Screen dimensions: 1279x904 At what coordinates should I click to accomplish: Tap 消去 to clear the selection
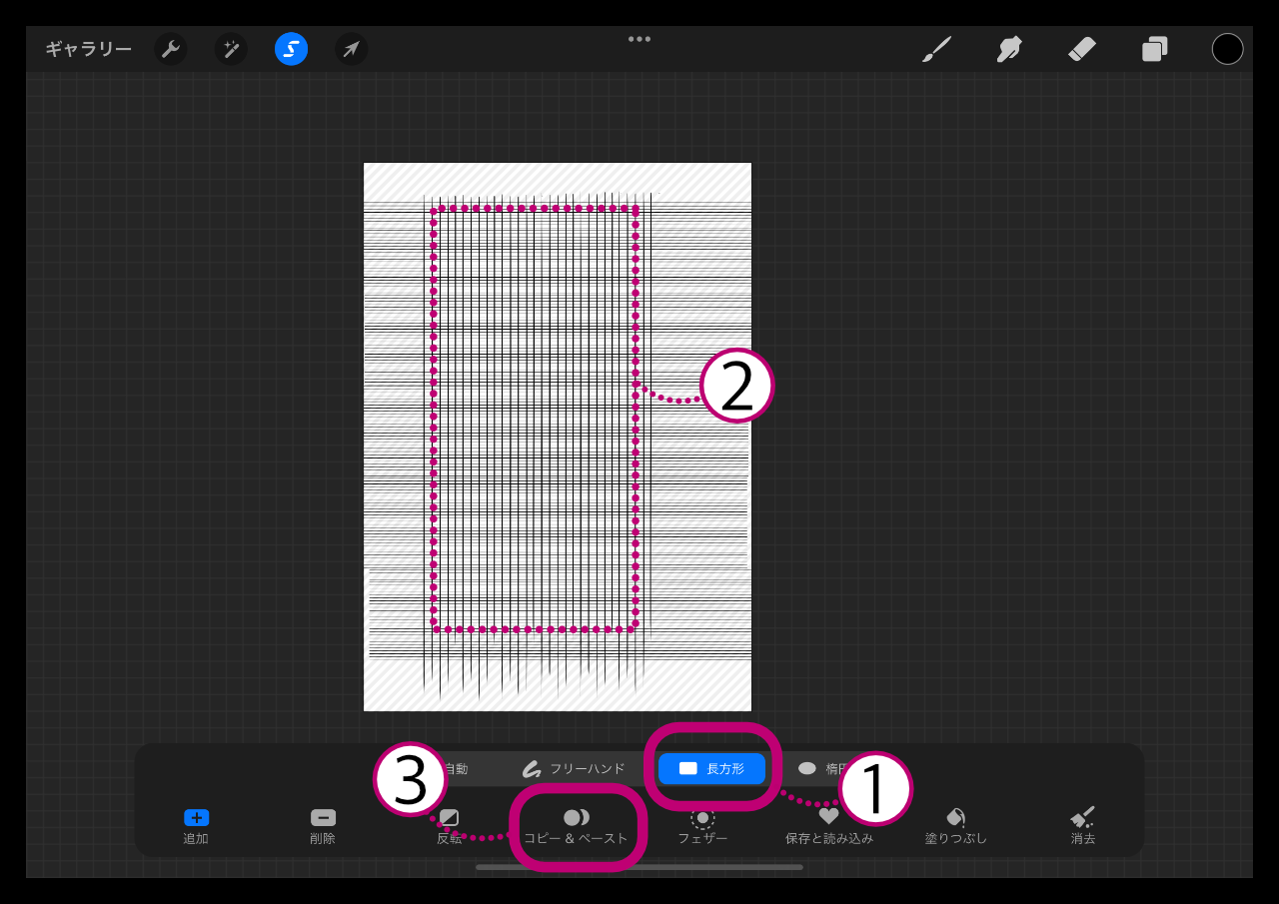(x=1083, y=826)
